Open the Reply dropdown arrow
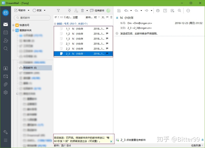The width and height of the screenshot is (205, 148). [x=141, y=11]
